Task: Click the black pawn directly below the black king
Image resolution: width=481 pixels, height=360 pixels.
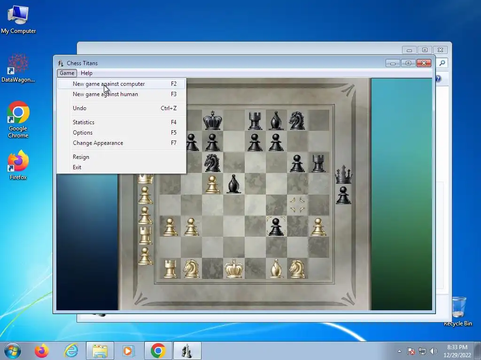Action: (212, 142)
